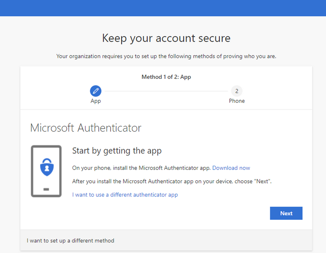The image size is (326, 253).
Task: Click the sentence about choosing "Next" after install
Action: (172, 181)
